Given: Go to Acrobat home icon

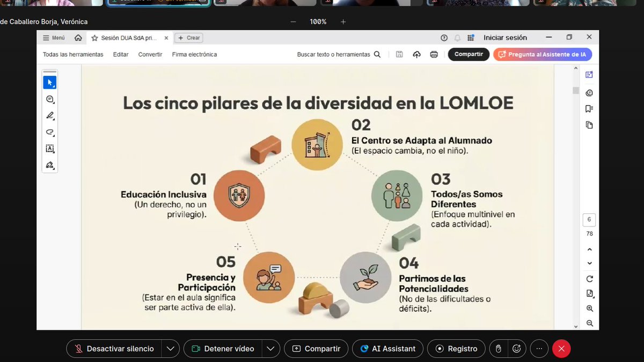Looking at the screenshot, I should [x=78, y=38].
